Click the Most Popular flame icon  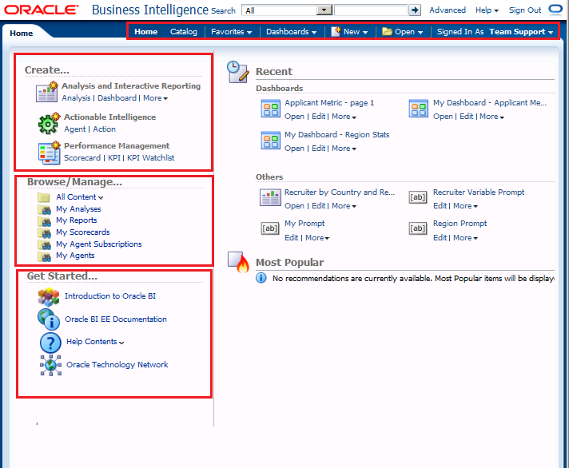coord(238,262)
